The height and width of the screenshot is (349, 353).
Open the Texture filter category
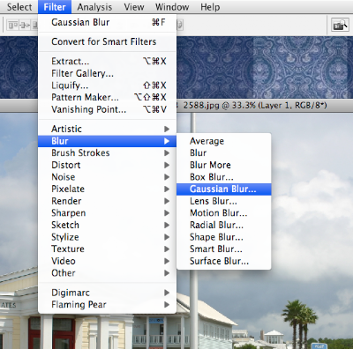[x=107, y=249]
